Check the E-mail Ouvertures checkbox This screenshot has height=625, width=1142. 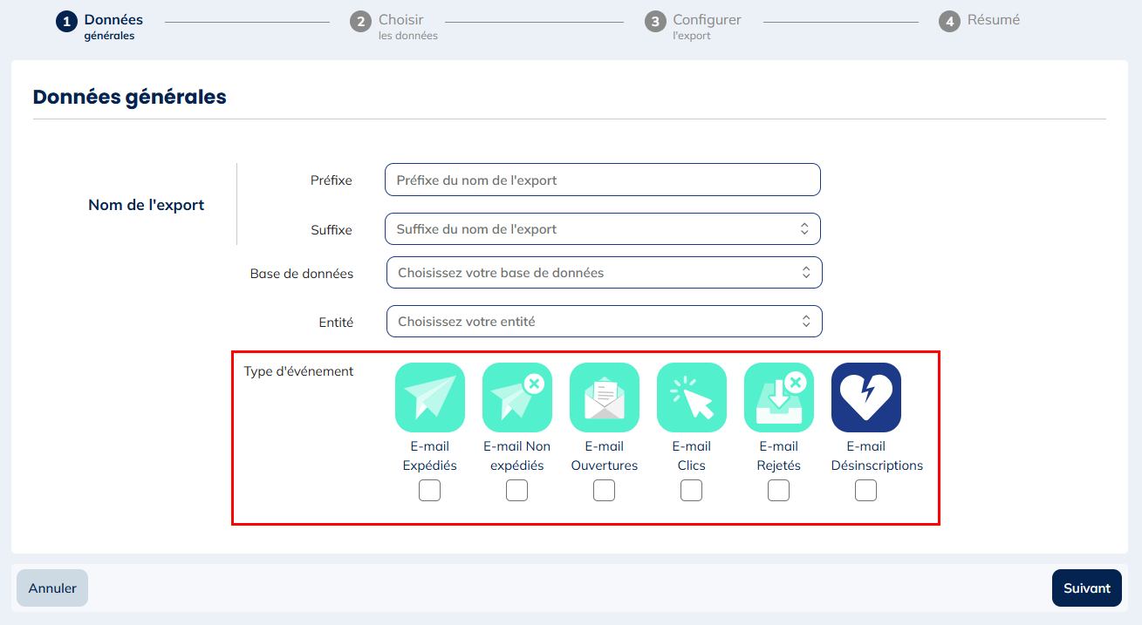[604, 491]
